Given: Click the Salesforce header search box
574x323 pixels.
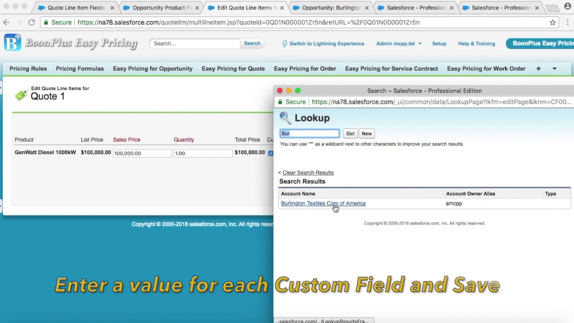Looking at the screenshot, I should (x=195, y=44).
